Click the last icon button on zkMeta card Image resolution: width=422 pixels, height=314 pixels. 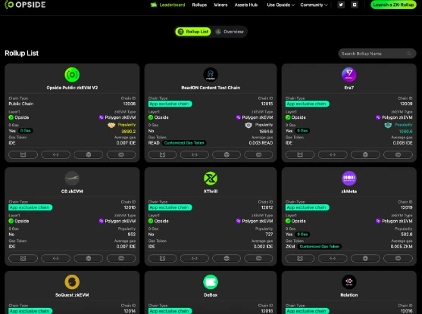[398, 258]
